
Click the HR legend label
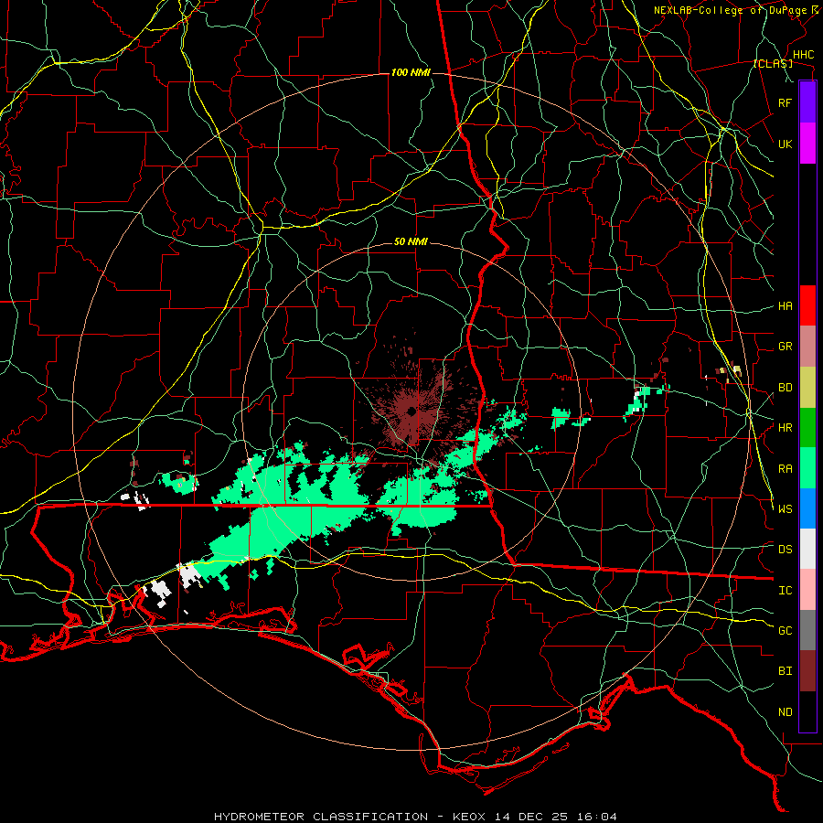[785, 428]
